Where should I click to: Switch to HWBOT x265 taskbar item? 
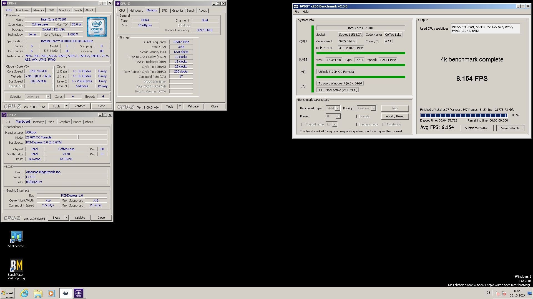pos(66,293)
